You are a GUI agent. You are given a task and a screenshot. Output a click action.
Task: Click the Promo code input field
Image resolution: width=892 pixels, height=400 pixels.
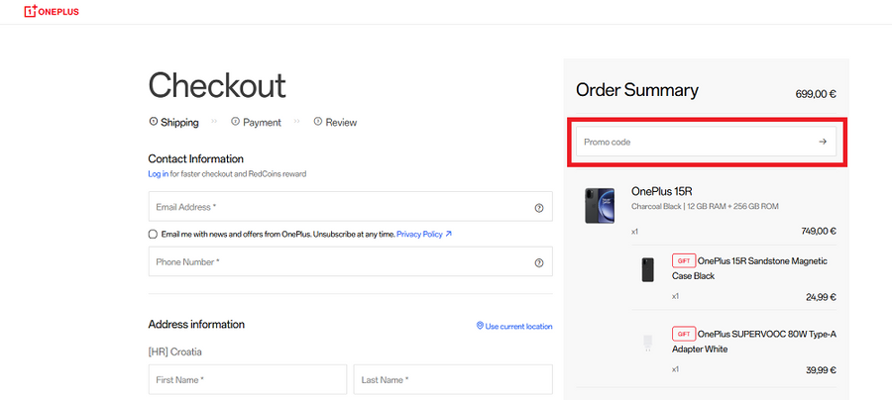[x=694, y=142]
